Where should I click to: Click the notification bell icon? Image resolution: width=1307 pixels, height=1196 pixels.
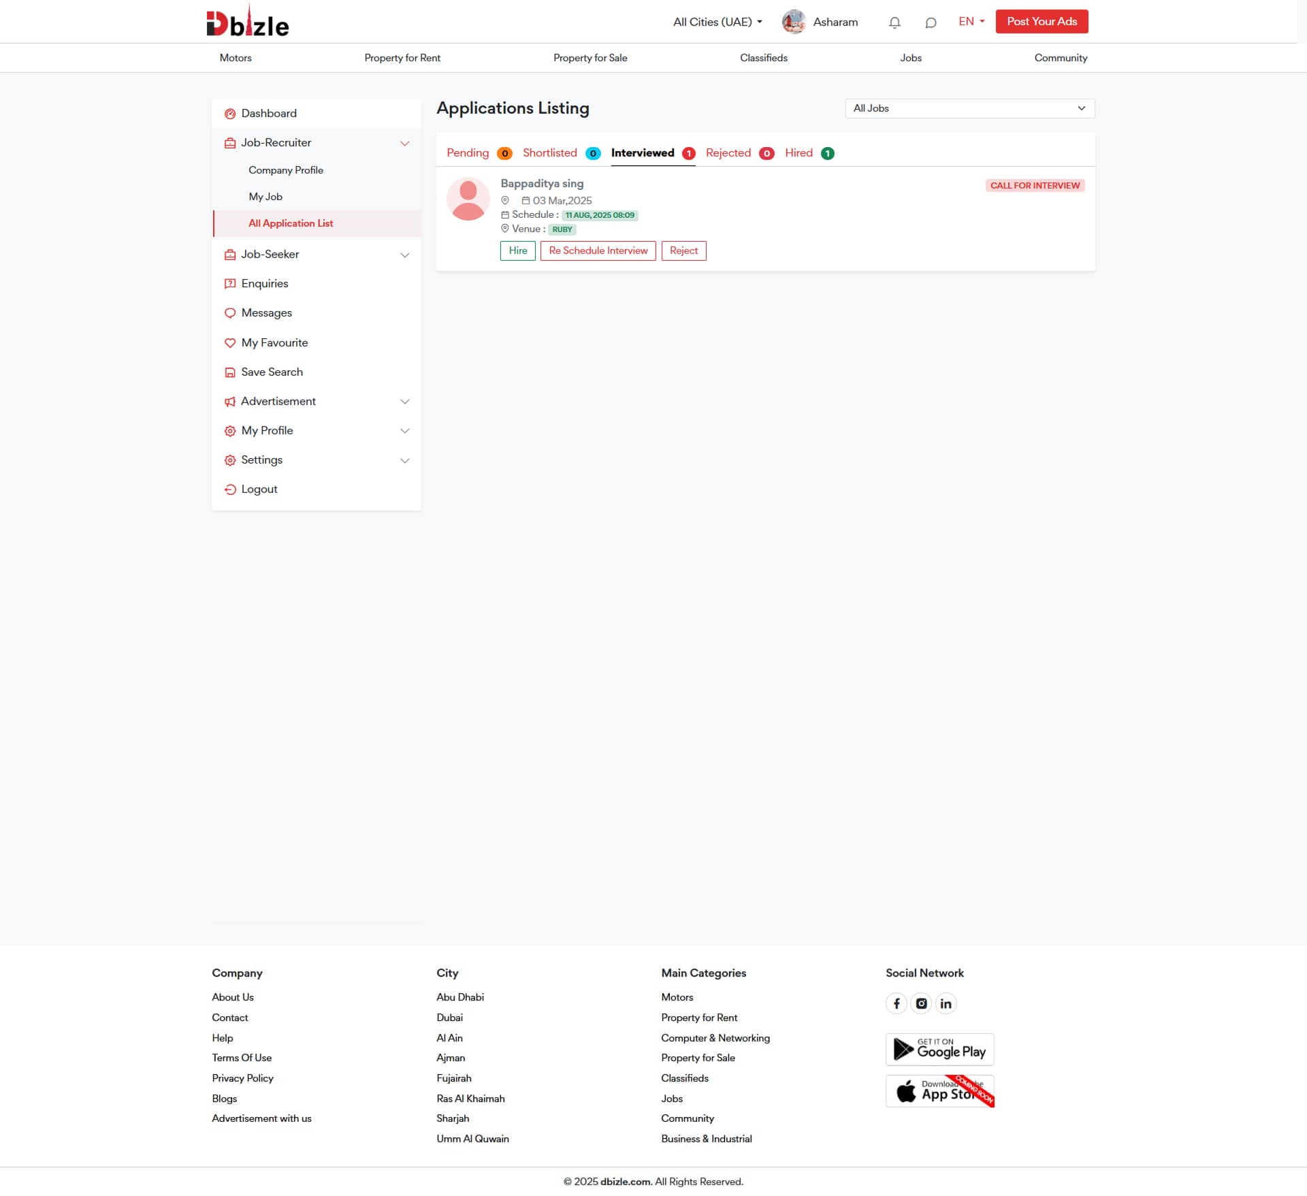[894, 22]
